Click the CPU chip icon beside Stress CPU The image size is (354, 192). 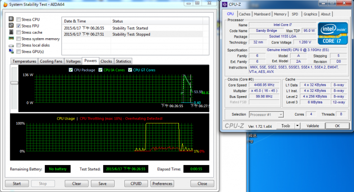pos(11,19)
